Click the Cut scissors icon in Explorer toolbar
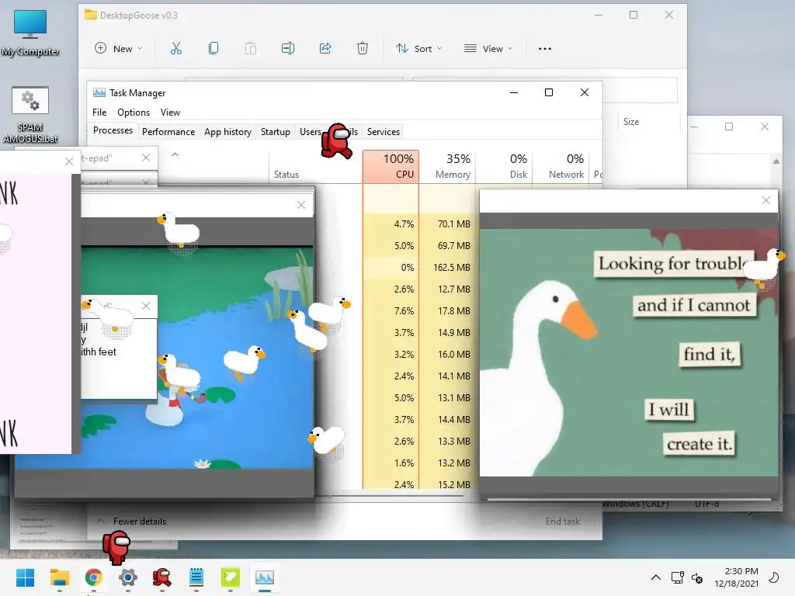 coord(176,49)
